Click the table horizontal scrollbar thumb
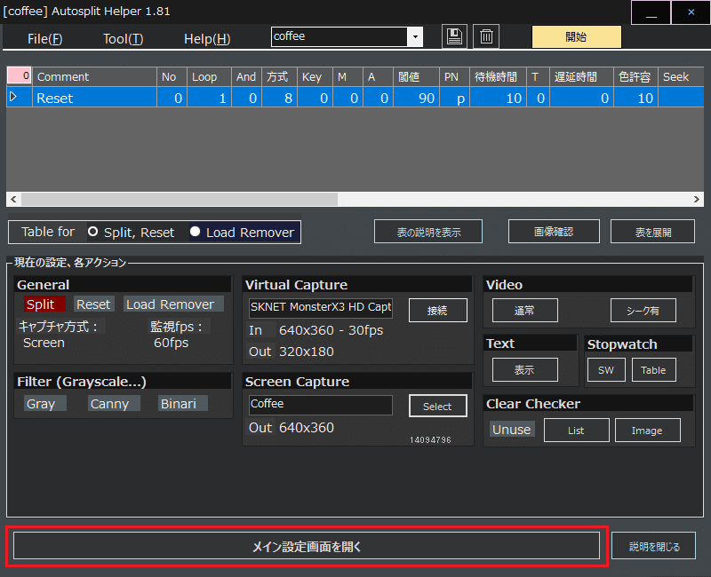This screenshot has height=577, width=711. pyautogui.click(x=180, y=199)
